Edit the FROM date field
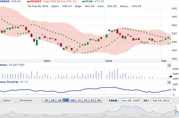 131,100
